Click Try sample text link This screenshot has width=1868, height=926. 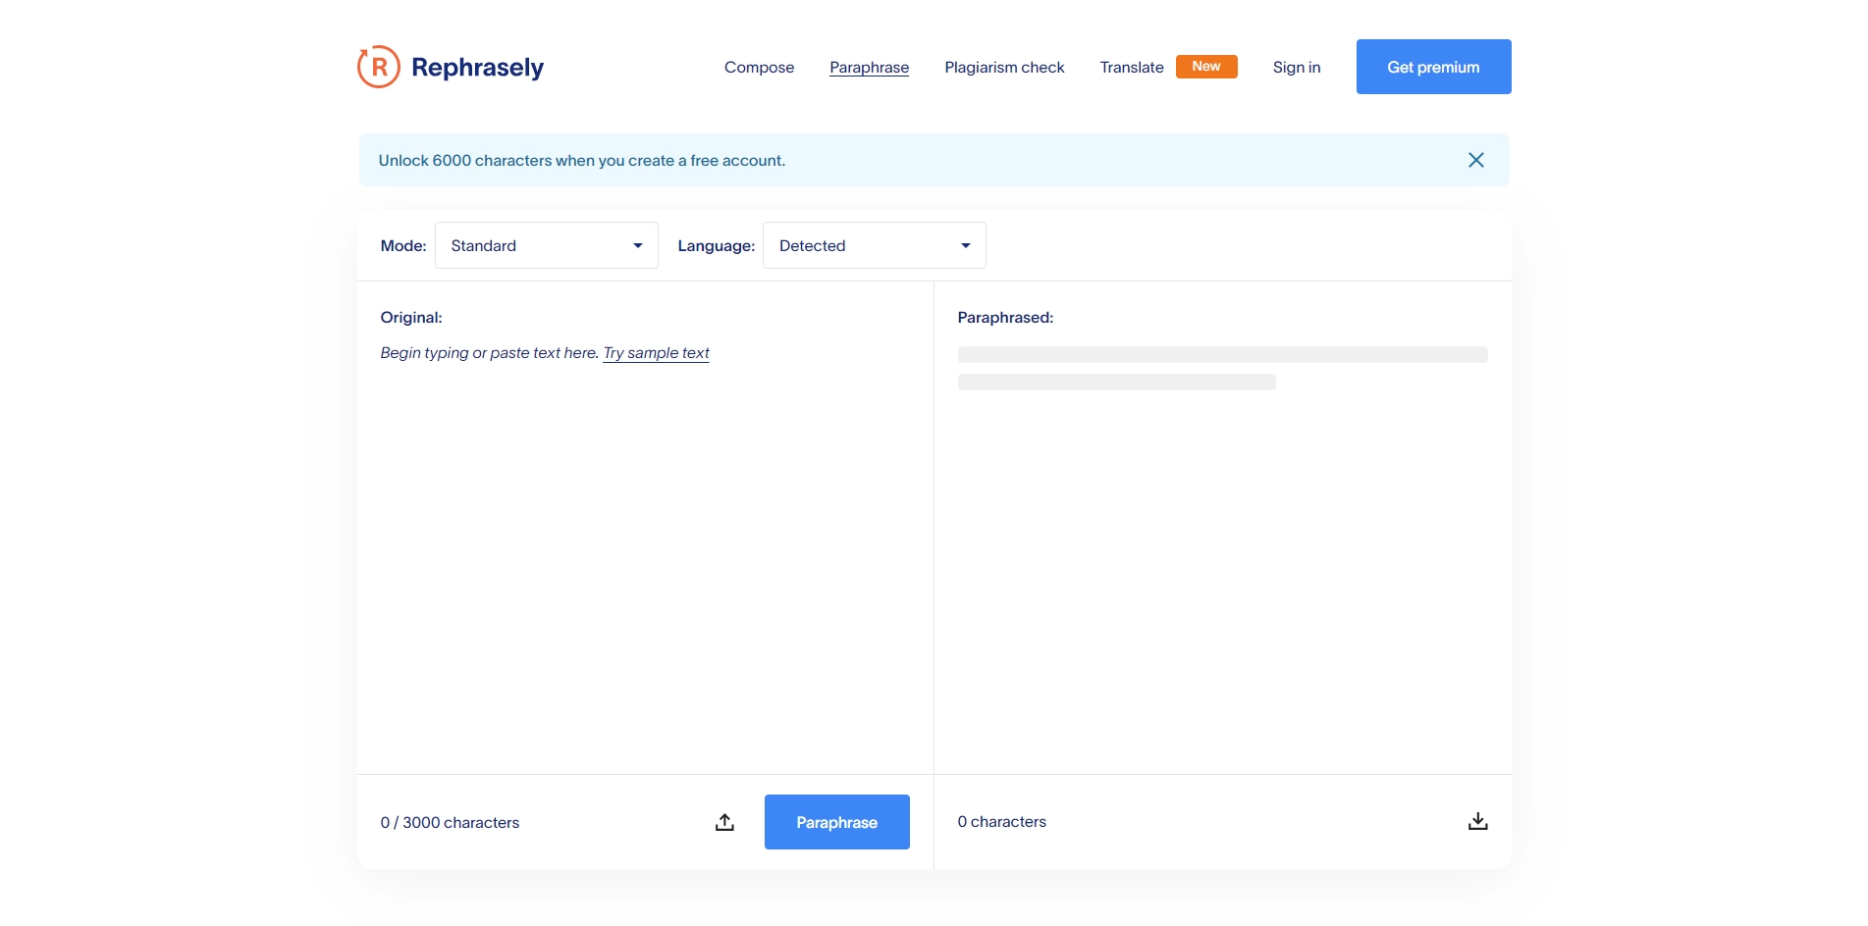pyautogui.click(x=656, y=353)
